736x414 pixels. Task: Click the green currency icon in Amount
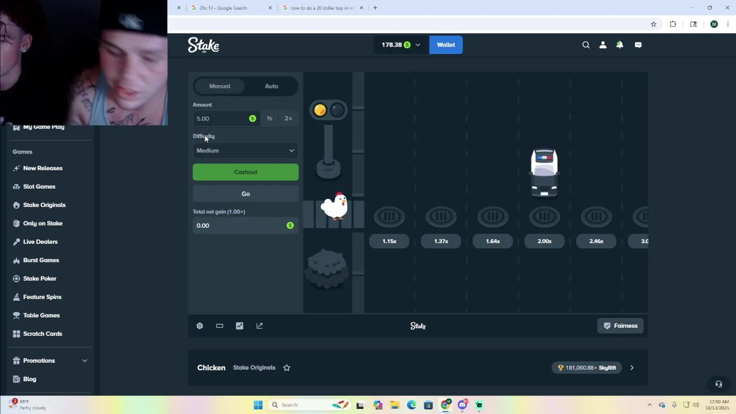tap(252, 118)
